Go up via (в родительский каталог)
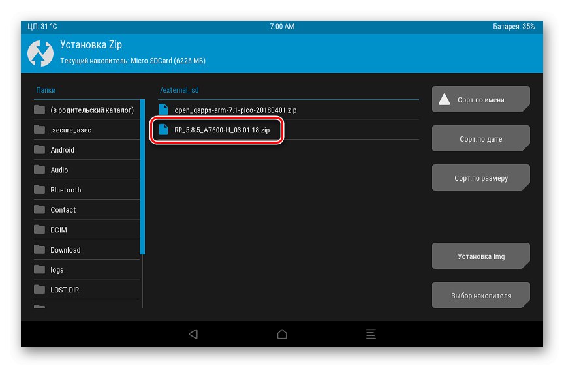 (92, 110)
